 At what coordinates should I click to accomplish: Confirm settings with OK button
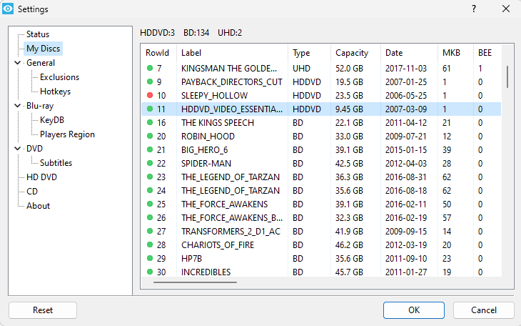(x=413, y=310)
